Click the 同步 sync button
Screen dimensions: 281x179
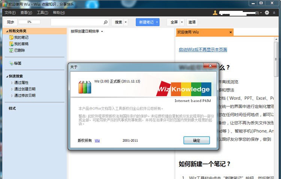[x=10, y=22]
